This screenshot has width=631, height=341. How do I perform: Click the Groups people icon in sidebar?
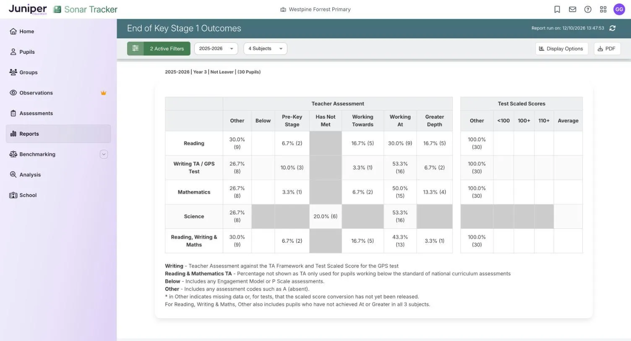13,72
